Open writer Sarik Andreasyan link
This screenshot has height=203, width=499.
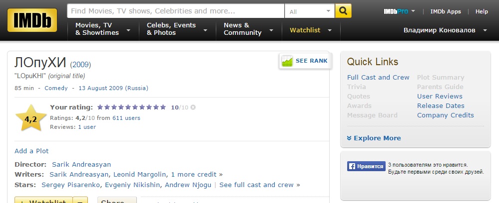coord(79,175)
